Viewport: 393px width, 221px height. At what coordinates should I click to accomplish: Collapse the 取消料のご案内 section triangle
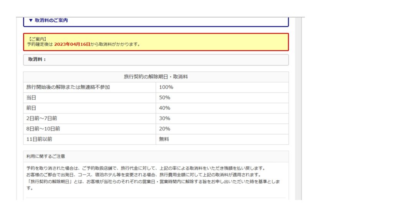pos(31,20)
